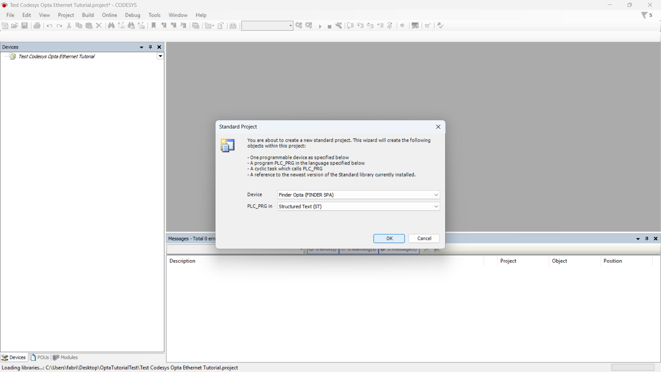Image resolution: width=661 pixels, height=372 pixels.
Task: Click the Find binoculars toolbar icon
Action: 111,25
